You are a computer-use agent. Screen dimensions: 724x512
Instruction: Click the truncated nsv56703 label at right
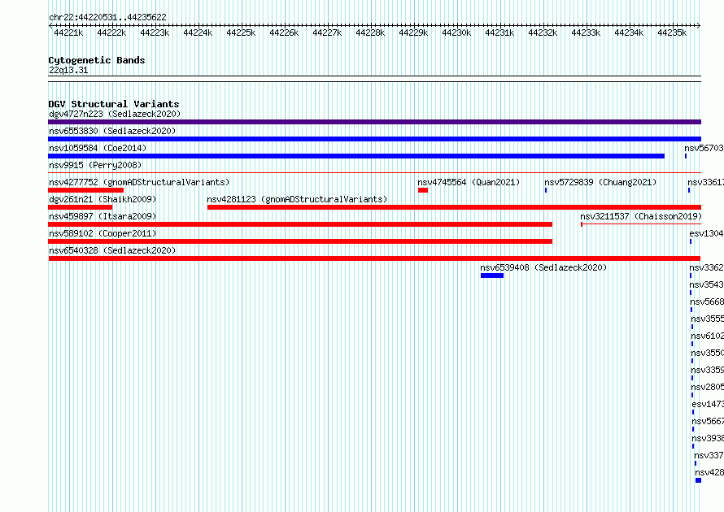click(x=704, y=148)
